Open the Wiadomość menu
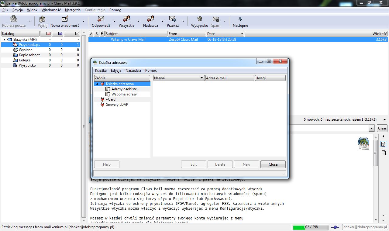The height and width of the screenshot is (231, 389). 51,10
